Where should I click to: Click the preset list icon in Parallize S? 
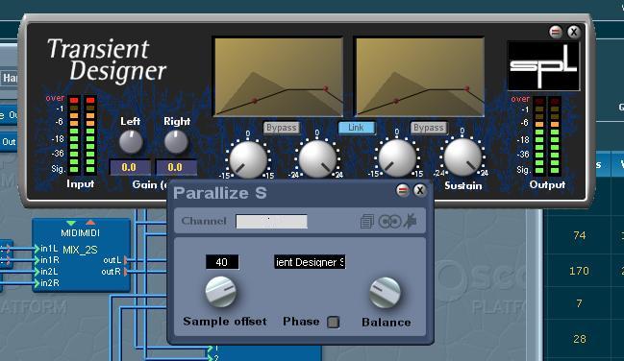366,222
